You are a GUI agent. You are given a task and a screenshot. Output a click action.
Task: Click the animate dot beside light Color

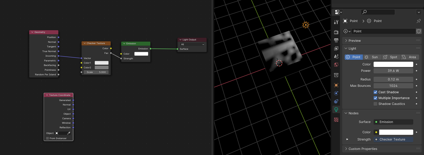416,64
